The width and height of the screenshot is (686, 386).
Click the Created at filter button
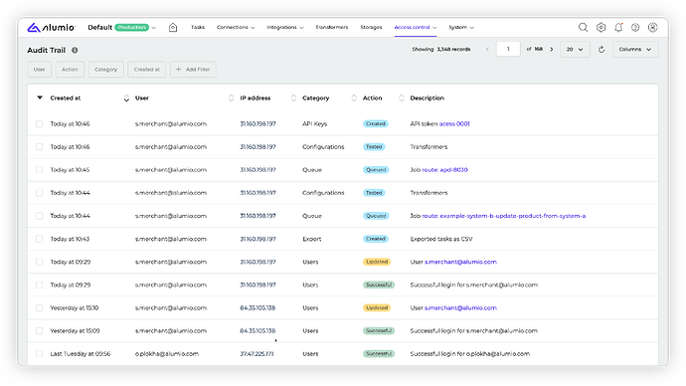point(146,70)
